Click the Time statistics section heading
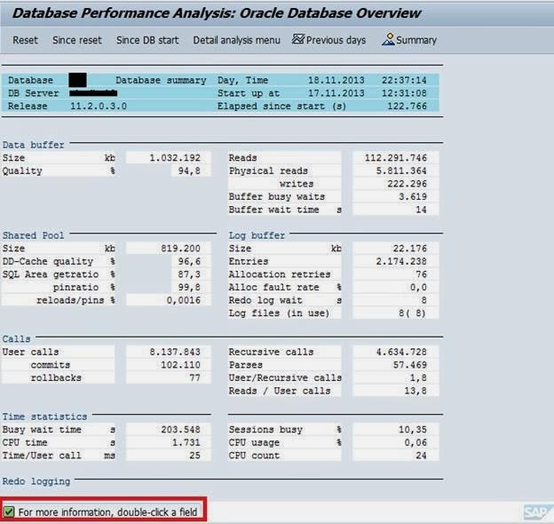 [x=44, y=417]
